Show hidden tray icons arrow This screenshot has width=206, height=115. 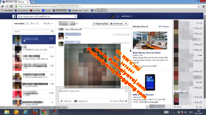171,112
